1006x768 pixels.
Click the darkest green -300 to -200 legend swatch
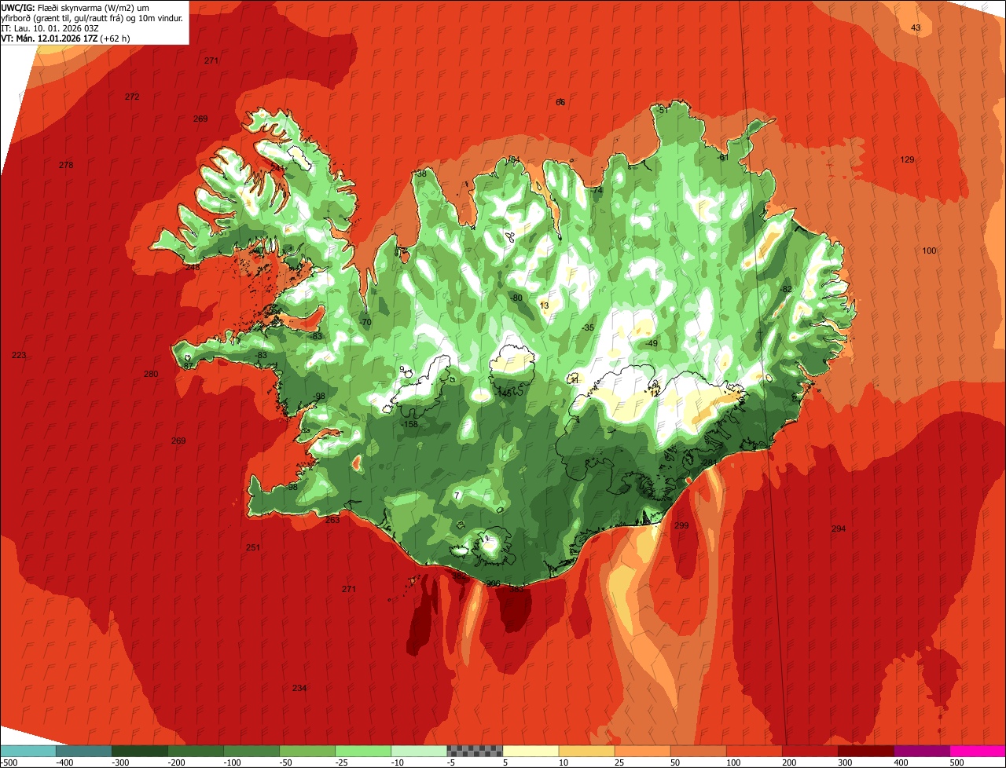(139, 751)
